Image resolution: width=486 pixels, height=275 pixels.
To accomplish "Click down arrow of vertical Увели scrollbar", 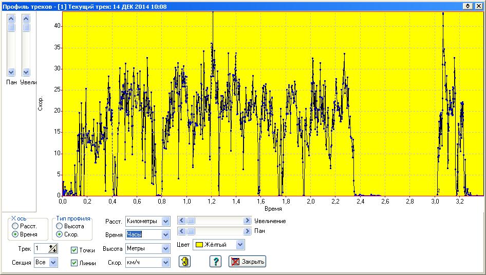I will (26, 72).
